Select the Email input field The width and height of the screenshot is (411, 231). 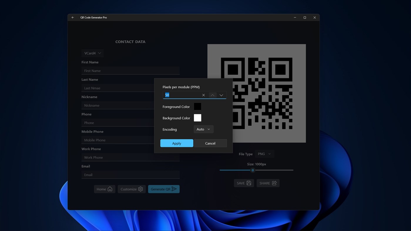point(130,175)
